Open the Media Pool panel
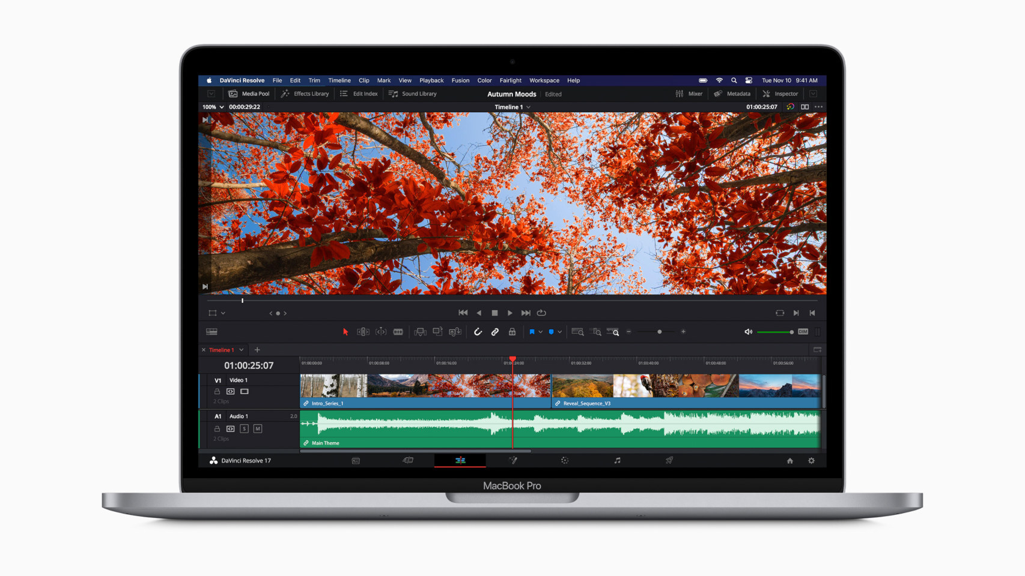The width and height of the screenshot is (1025, 576). pos(249,94)
